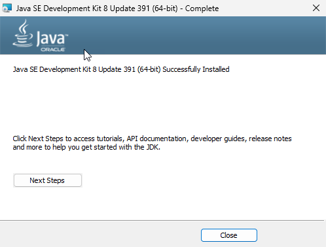Click the 'API documentation' words in the description
Image resolution: width=326 pixels, height=247 pixels.
(156, 139)
